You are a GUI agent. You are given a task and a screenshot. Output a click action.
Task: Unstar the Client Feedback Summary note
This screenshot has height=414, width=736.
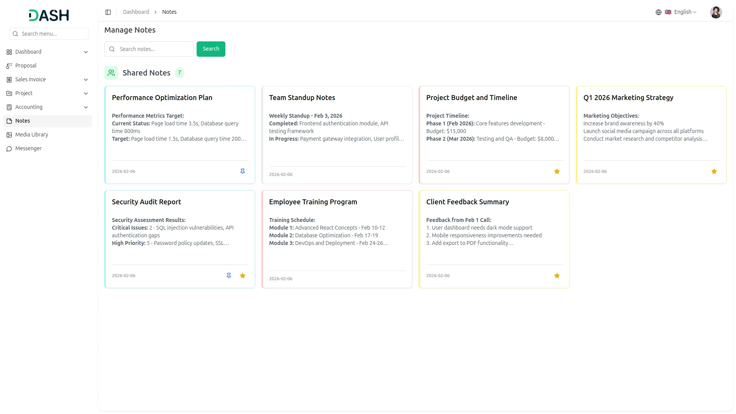tap(557, 276)
